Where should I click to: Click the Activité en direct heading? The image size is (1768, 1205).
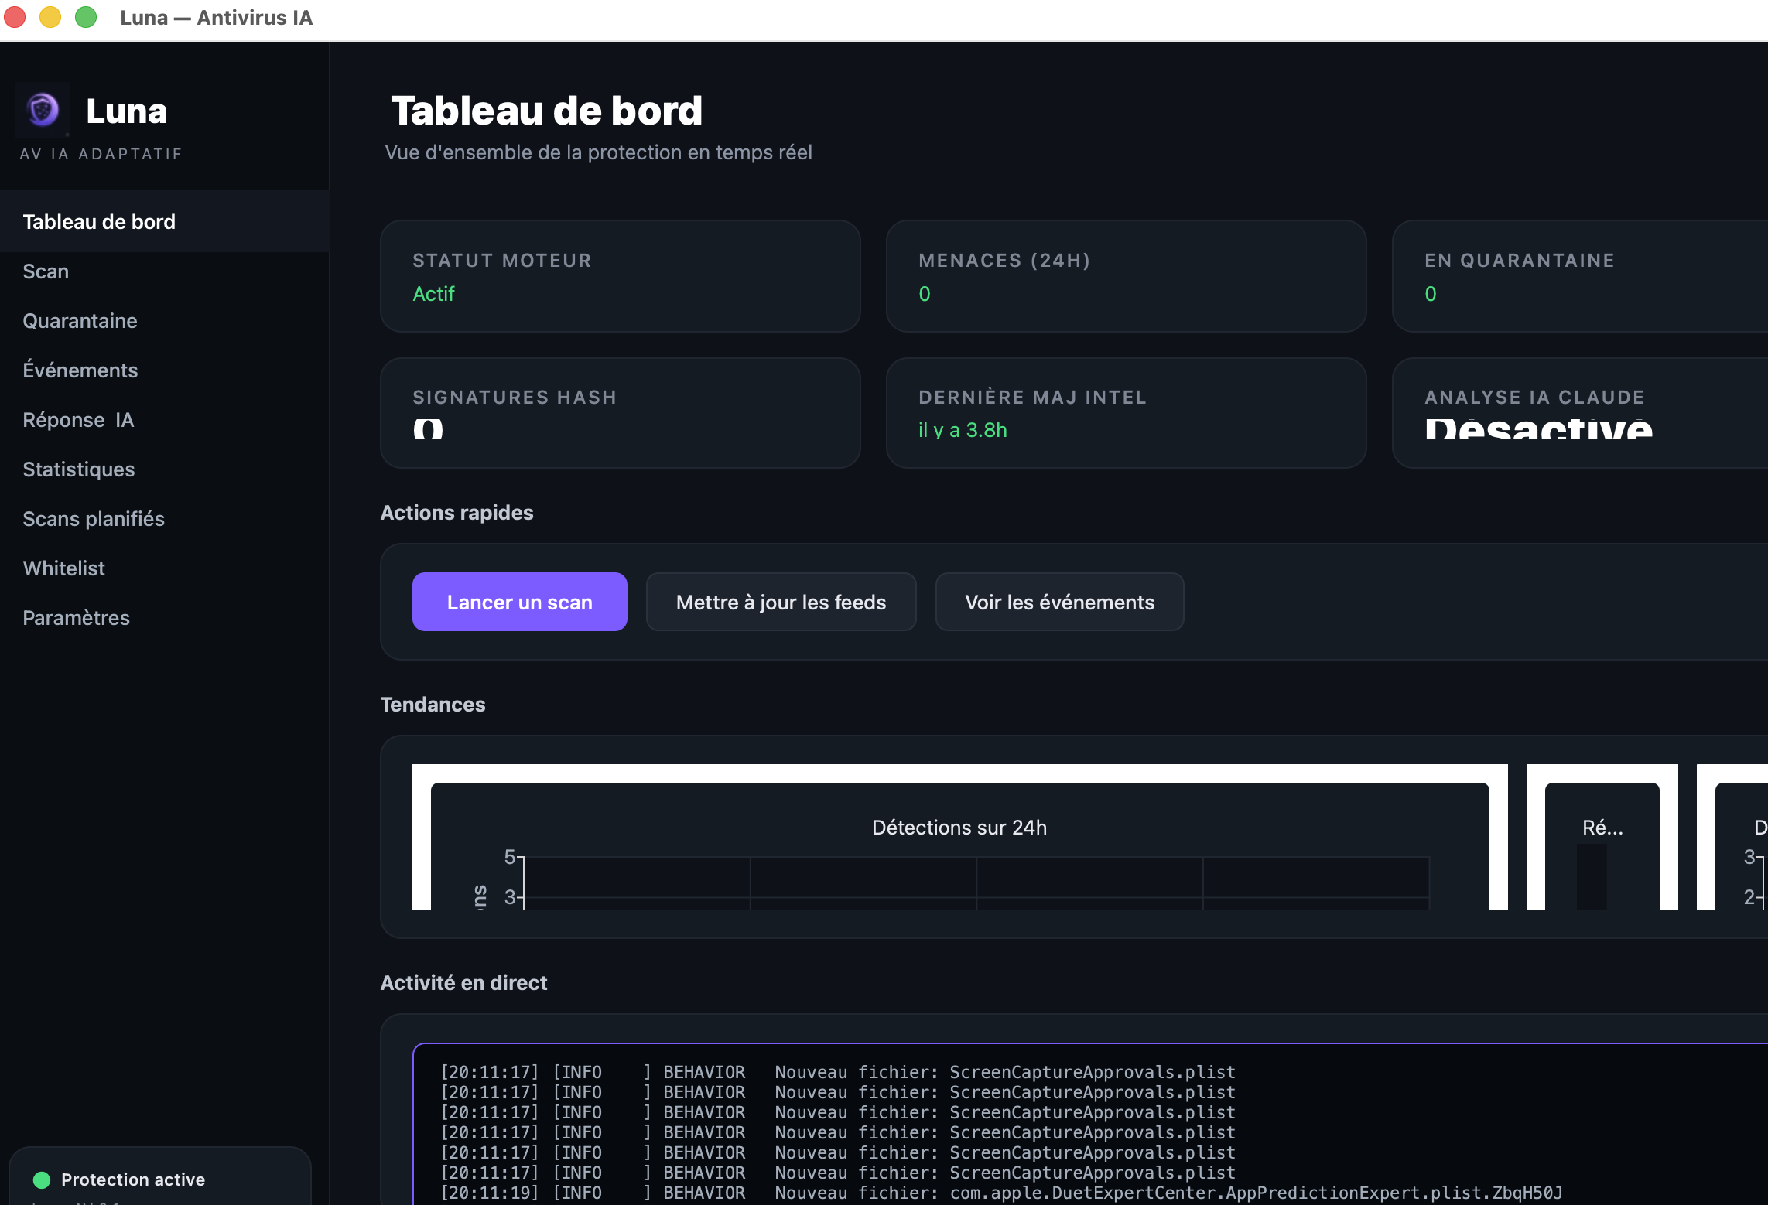[464, 983]
